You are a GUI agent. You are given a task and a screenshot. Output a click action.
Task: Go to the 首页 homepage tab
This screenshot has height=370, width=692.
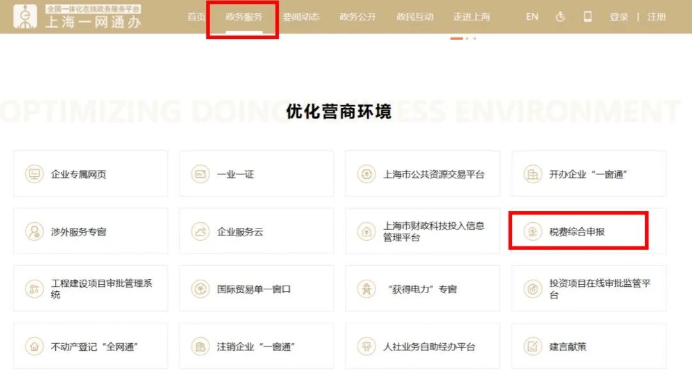coord(195,17)
